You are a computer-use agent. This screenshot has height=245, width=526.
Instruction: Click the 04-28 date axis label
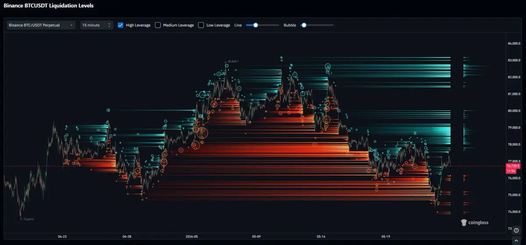coord(127,237)
